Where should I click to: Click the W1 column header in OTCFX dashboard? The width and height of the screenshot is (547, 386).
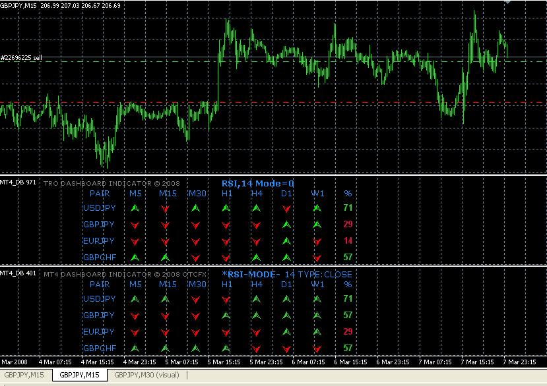pos(318,285)
